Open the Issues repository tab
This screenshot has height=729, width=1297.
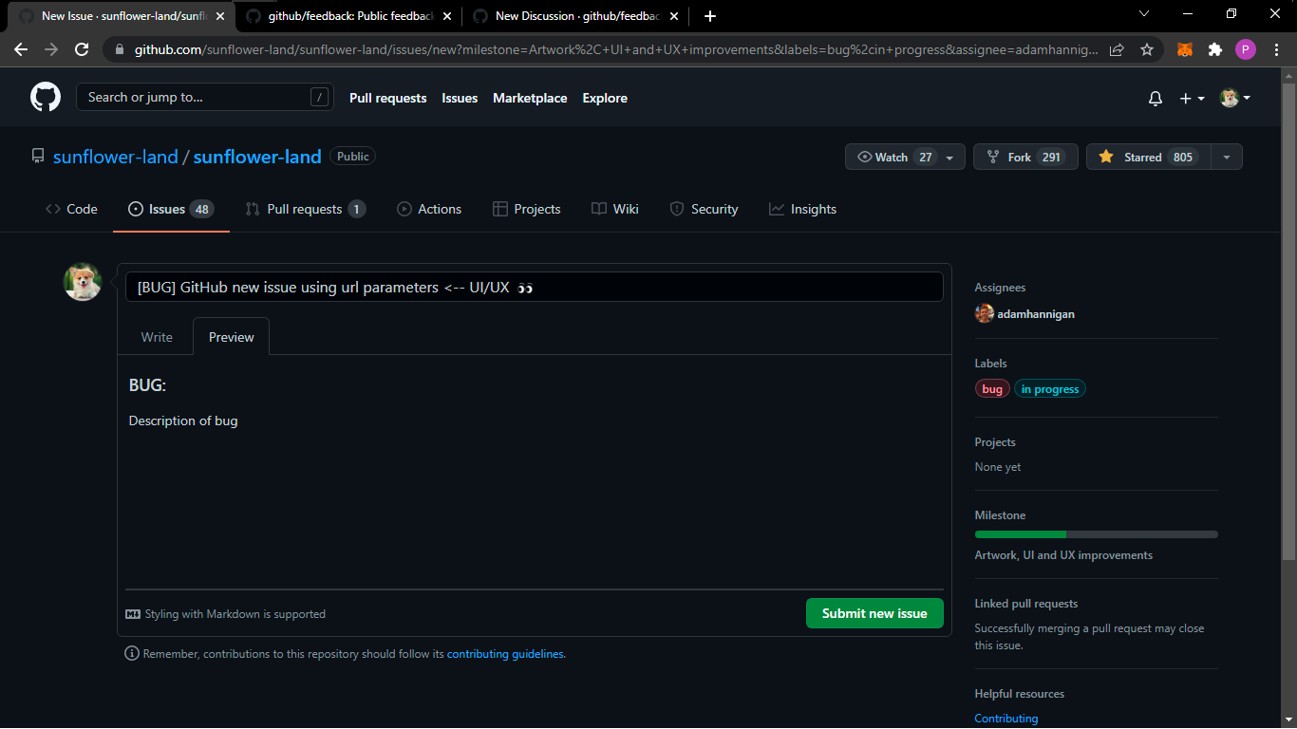point(171,209)
